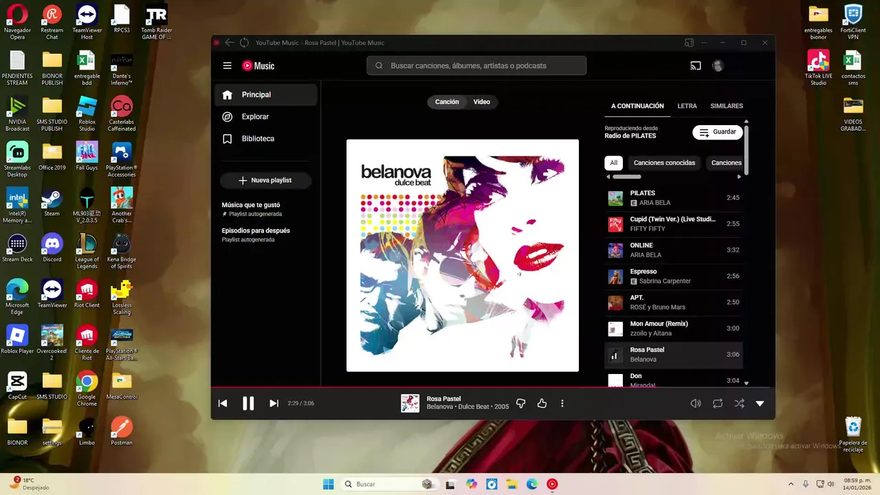Image resolution: width=880 pixels, height=495 pixels.
Task: Click the player bar album thumbnail
Action: pyautogui.click(x=410, y=404)
